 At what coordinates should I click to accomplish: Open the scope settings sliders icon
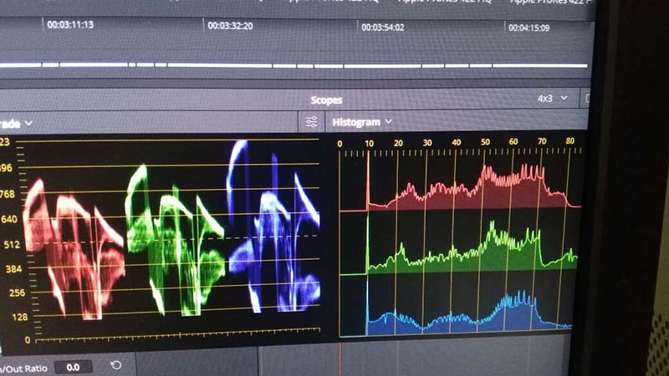point(311,122)
